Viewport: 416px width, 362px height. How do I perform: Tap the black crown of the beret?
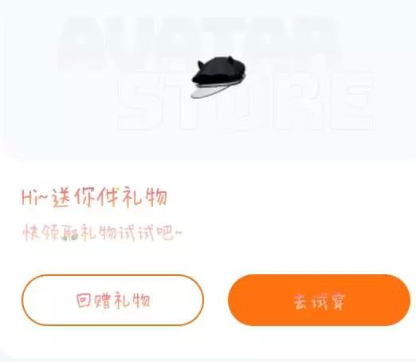[219, 70]
